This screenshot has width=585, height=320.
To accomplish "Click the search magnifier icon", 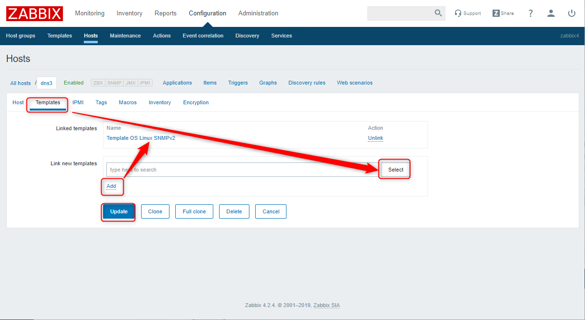I will point(438,13).
